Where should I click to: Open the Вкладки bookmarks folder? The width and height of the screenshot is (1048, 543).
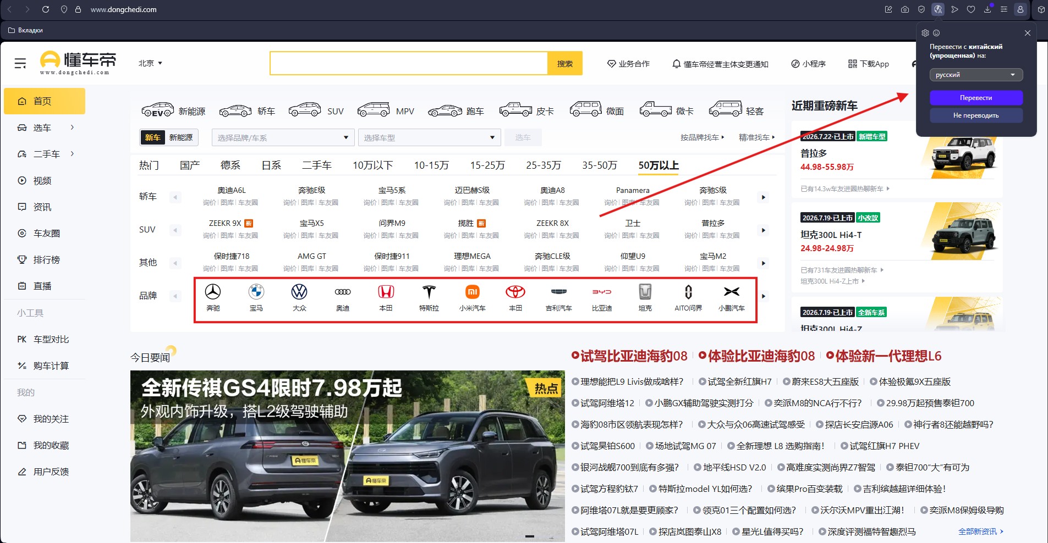click(25, 30)
